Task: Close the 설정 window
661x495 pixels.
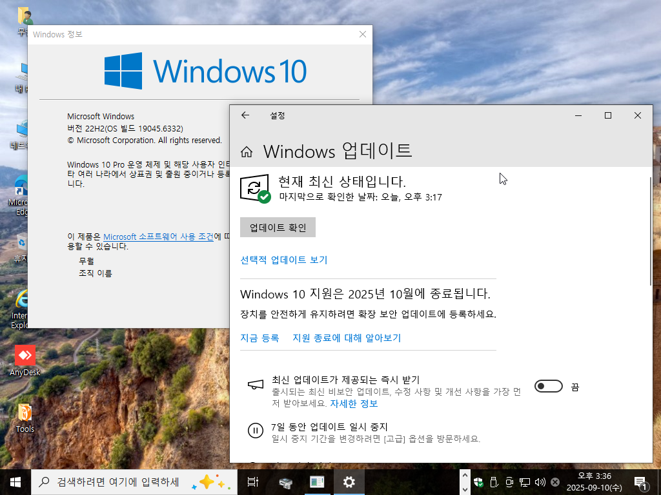Action: (637, 115)
